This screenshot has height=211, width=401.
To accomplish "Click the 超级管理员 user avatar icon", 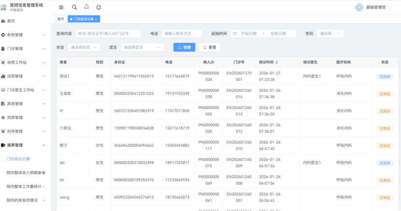I will (358, 7).
